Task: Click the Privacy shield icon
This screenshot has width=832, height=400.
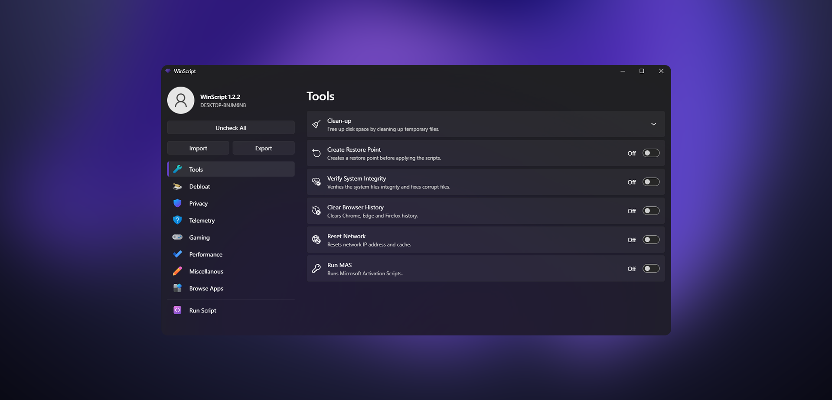Action: point(177,203)
